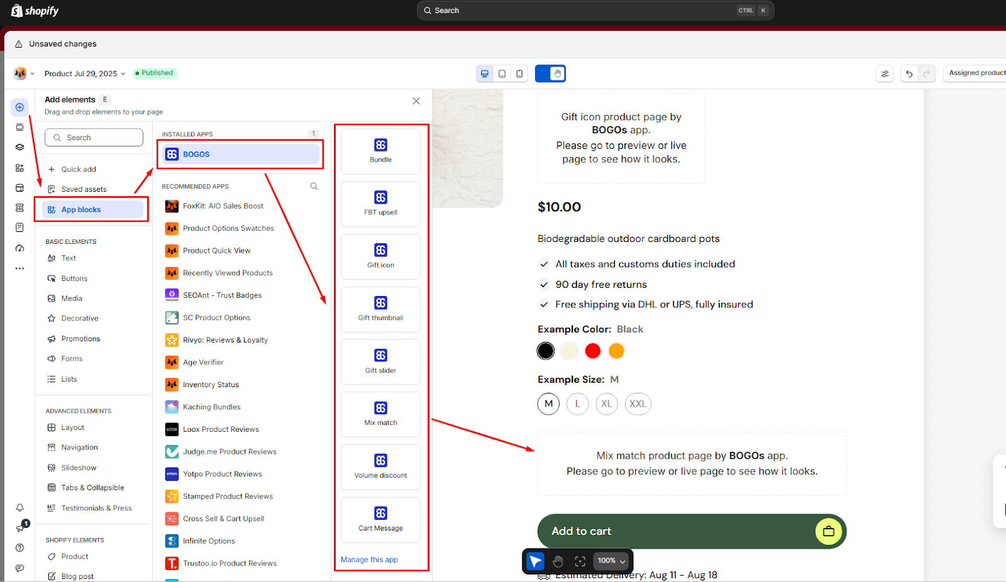The height and width of the screenshot is (582, 1006).
Task: Choose the Gift slider block icon
Action: click(380, 355)
